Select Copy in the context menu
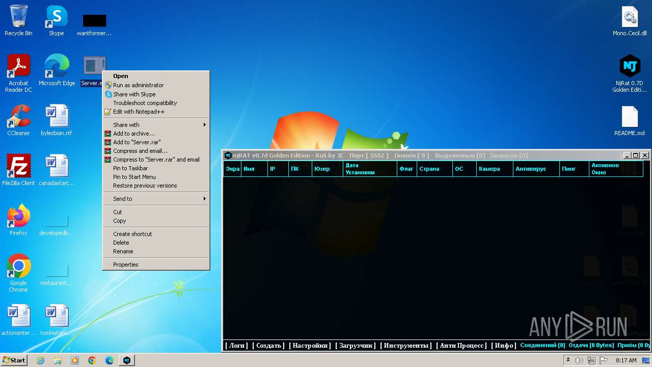 (x=156, y=221)
